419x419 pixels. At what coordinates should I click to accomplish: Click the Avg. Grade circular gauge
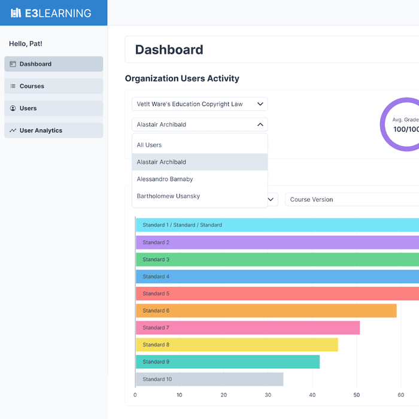coord(399,125)
